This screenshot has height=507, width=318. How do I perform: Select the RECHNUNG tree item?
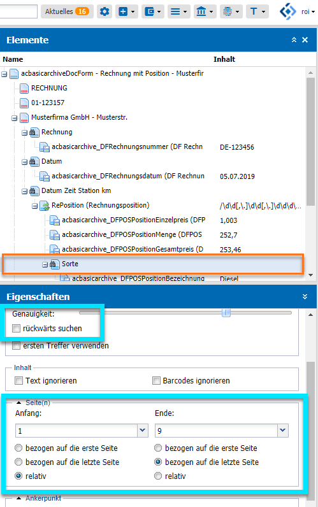point(49,88)
